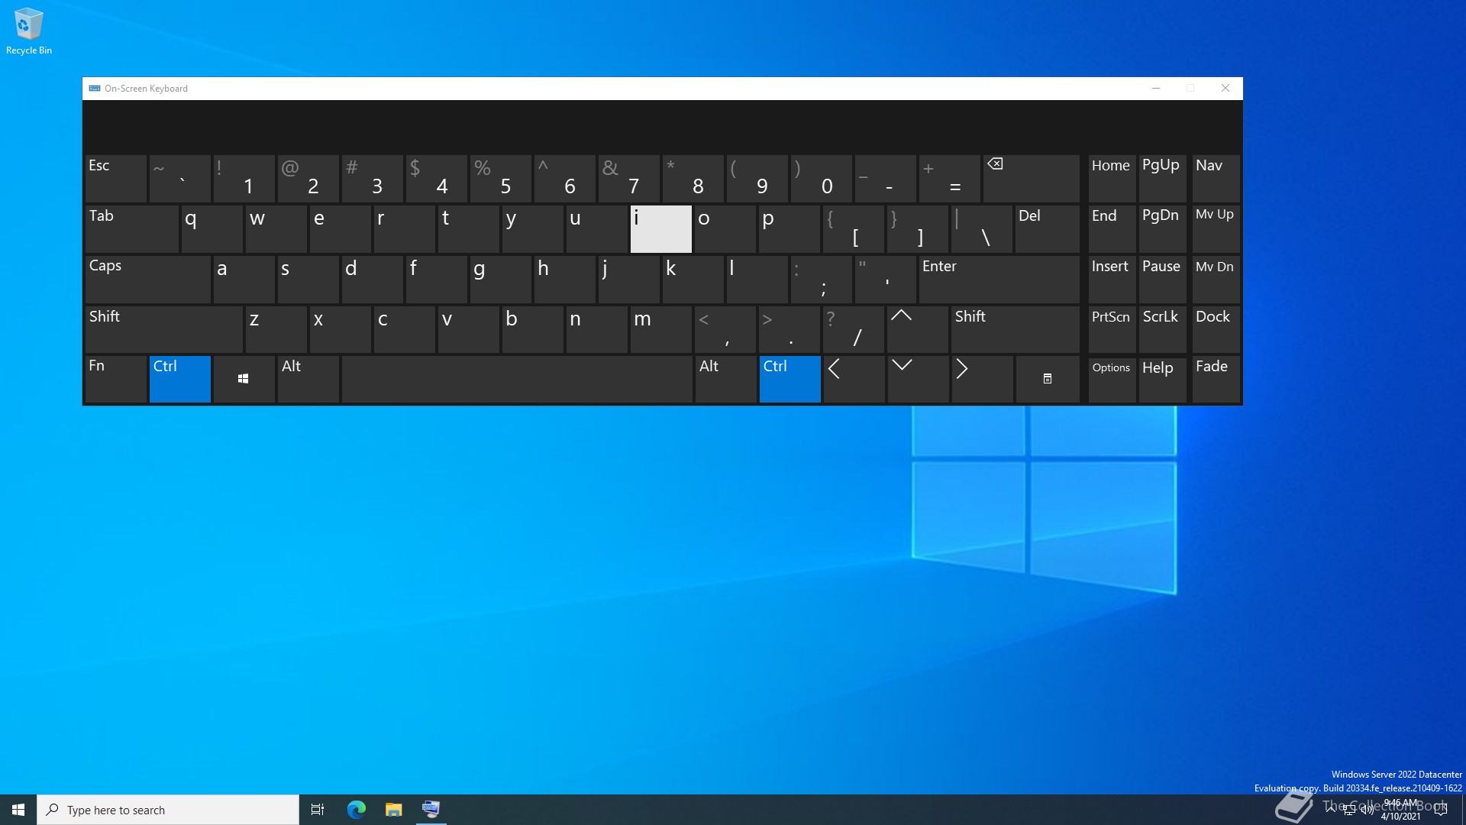Image resolution: width=1466 pixels, height=825 pixels.
Task: Toggle the Caps lock key
Action: click(x=147, y=279)
